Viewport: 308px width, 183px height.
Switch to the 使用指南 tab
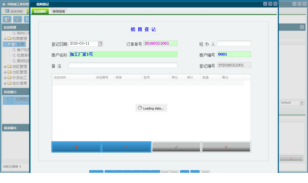59,11
